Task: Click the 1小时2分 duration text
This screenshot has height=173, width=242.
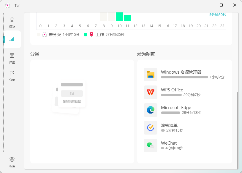Action: [217, 77]
